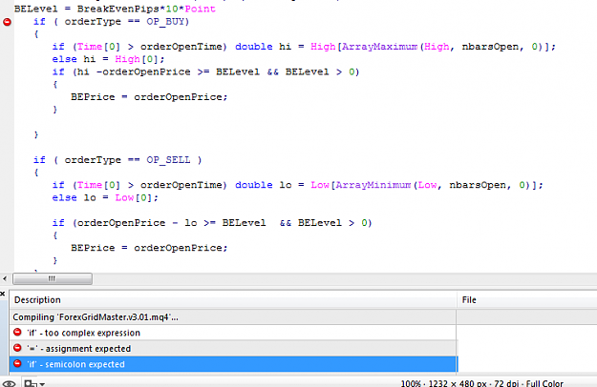Click the 'else lo = Low[0];' line
The width and height of the screenshot is (597, 387).
click(x=105, y=197)
